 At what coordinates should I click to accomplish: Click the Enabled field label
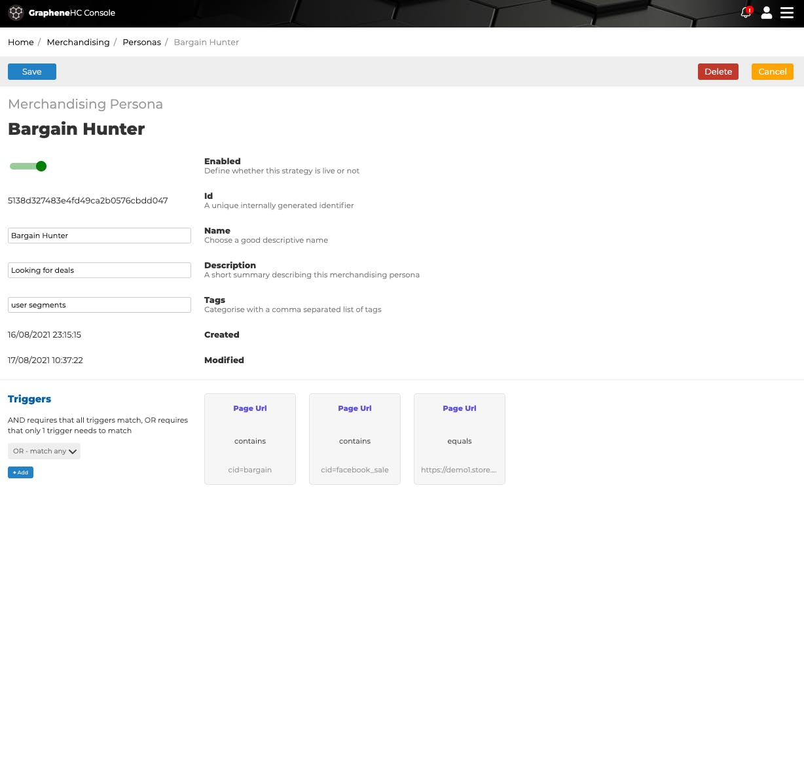click(x=223, y=161)
